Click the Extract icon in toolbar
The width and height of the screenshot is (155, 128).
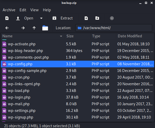(x=54, y=18)
